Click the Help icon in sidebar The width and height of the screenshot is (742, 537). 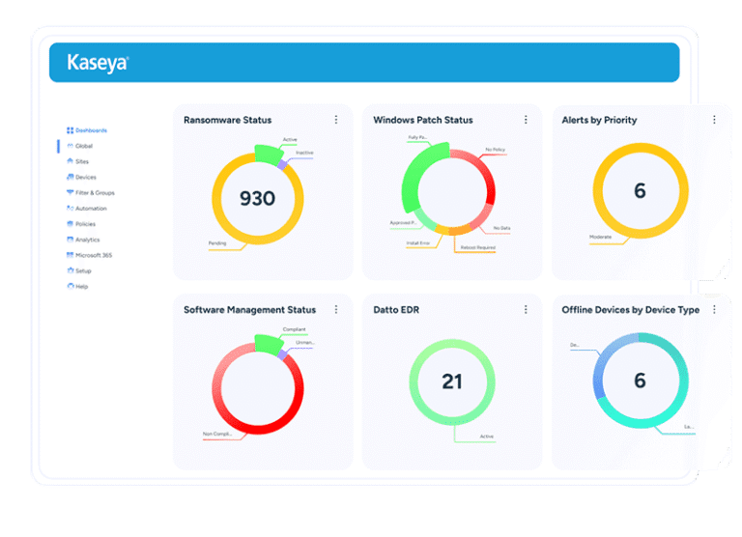(x=70, y=286)
